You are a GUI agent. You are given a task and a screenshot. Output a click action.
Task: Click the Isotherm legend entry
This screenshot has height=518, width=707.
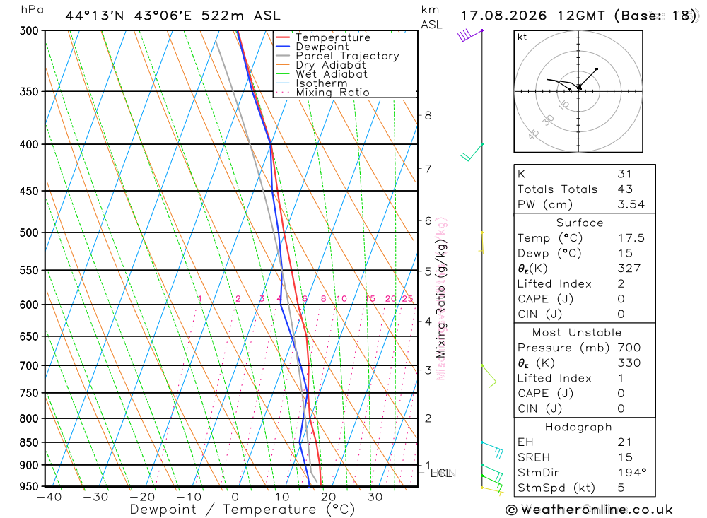point(312,83)
